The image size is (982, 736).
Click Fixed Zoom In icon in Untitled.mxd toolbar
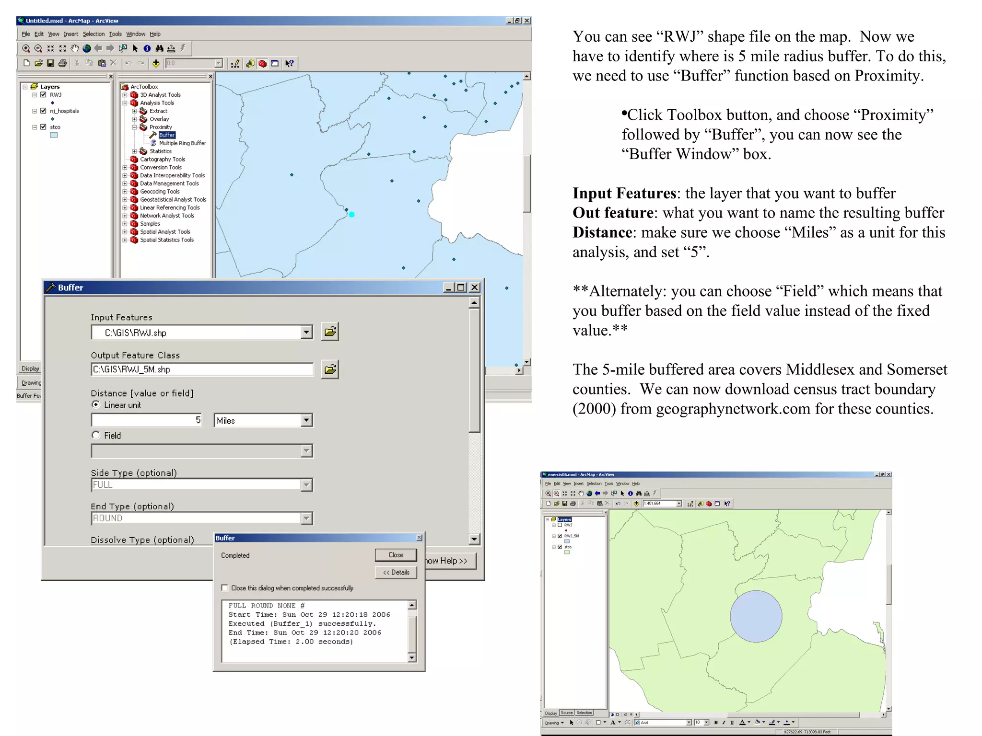point(50,48)
